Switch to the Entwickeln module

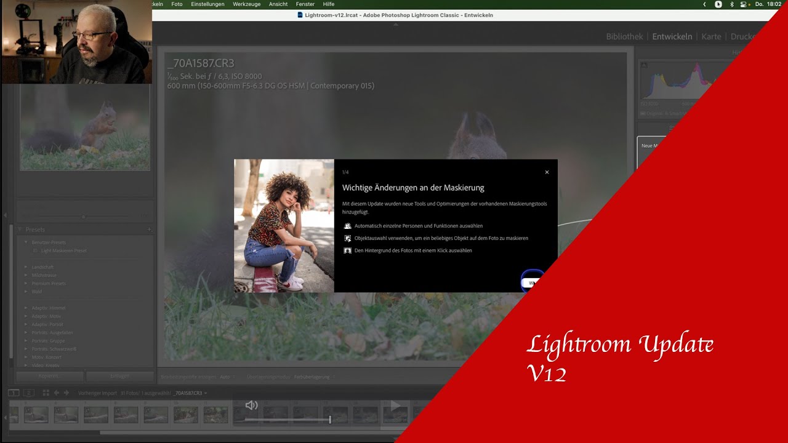point(672,37)
